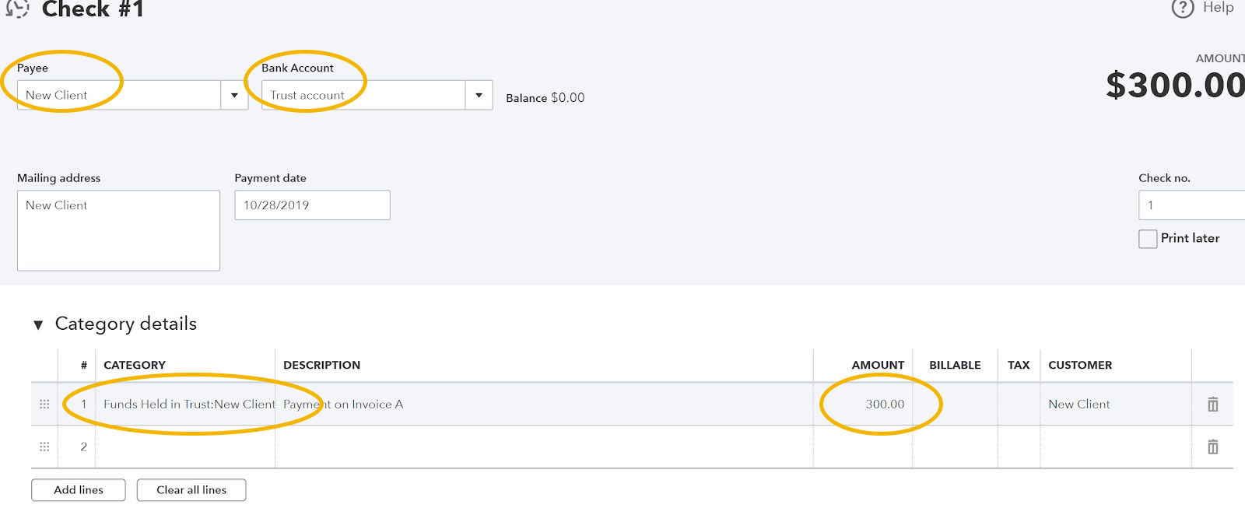1245x508 pixels.
Task: Click the Help link in top corner
Action: [x=1218, y=8]
